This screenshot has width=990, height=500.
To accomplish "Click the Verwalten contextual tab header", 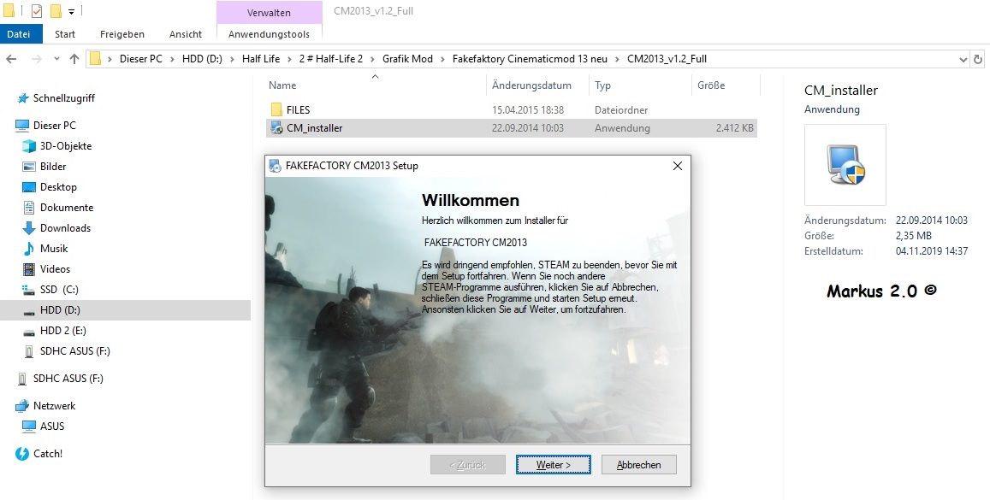I will click(x=269, y=13).
